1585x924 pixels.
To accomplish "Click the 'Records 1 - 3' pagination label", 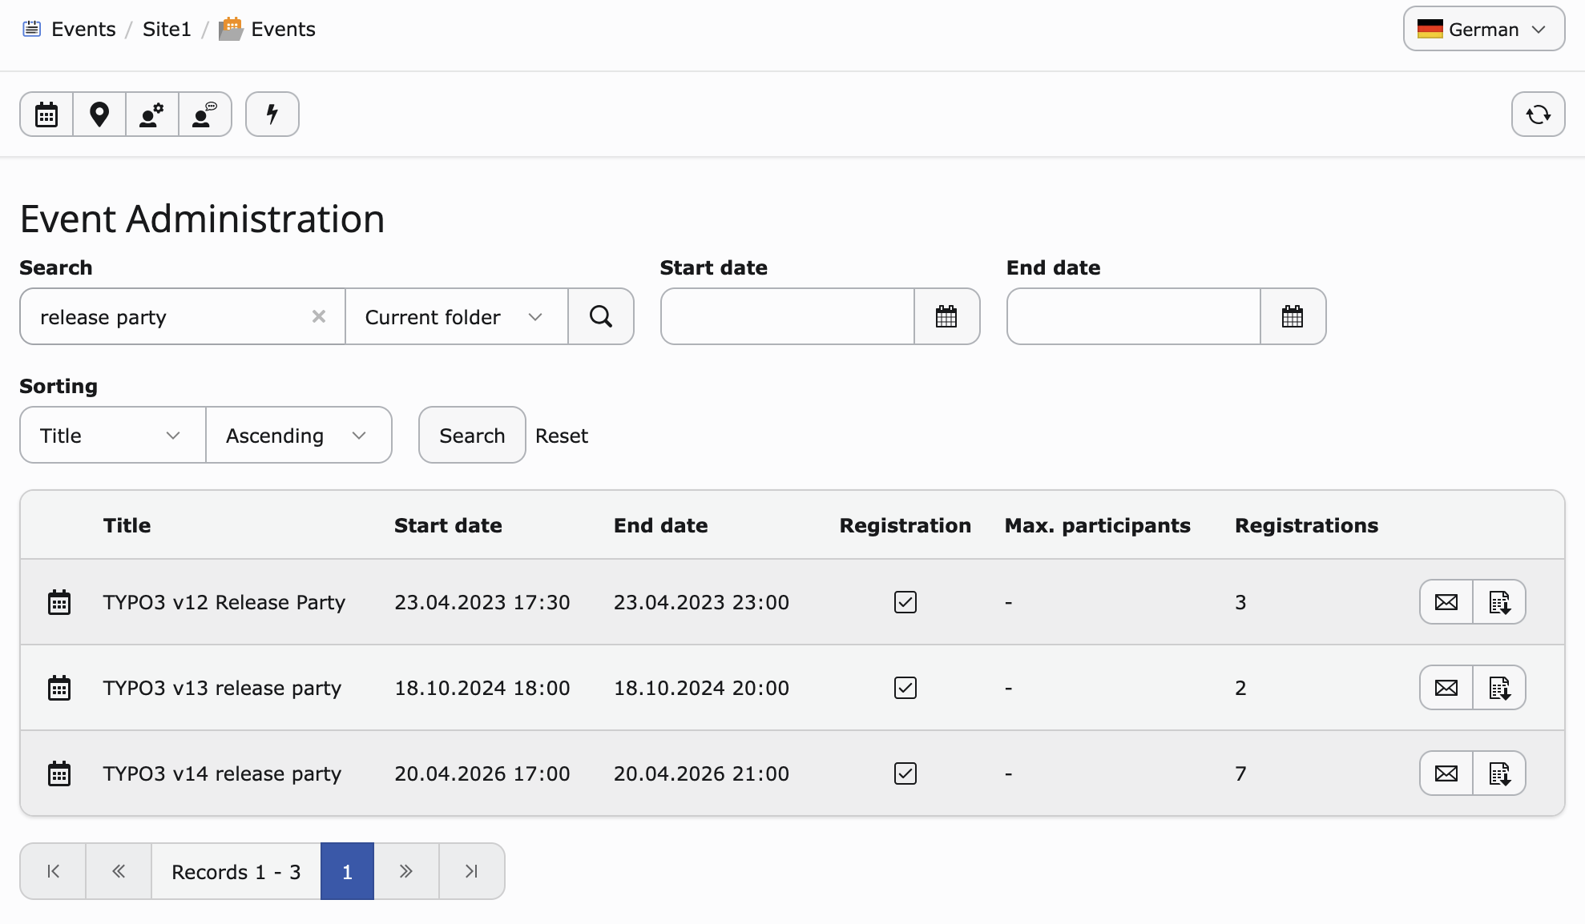I will 236,871.
